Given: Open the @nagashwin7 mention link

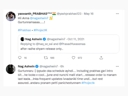Looking at the screenshot, I should coord(39,18).
